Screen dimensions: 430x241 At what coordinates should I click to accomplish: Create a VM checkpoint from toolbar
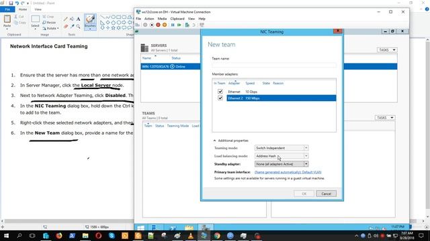[187, 25]
